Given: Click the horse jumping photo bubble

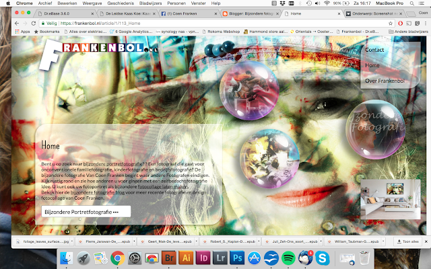Looking at the screenshot, I should click(249, 91).
